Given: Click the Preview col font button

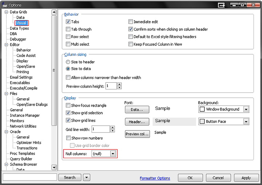Looking at the screenshot, I should (x=137, y=134).
